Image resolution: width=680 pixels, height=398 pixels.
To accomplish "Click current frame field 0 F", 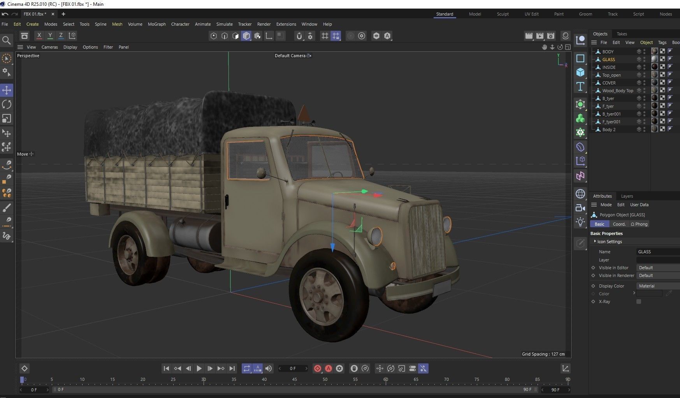I will pos(293,368).
